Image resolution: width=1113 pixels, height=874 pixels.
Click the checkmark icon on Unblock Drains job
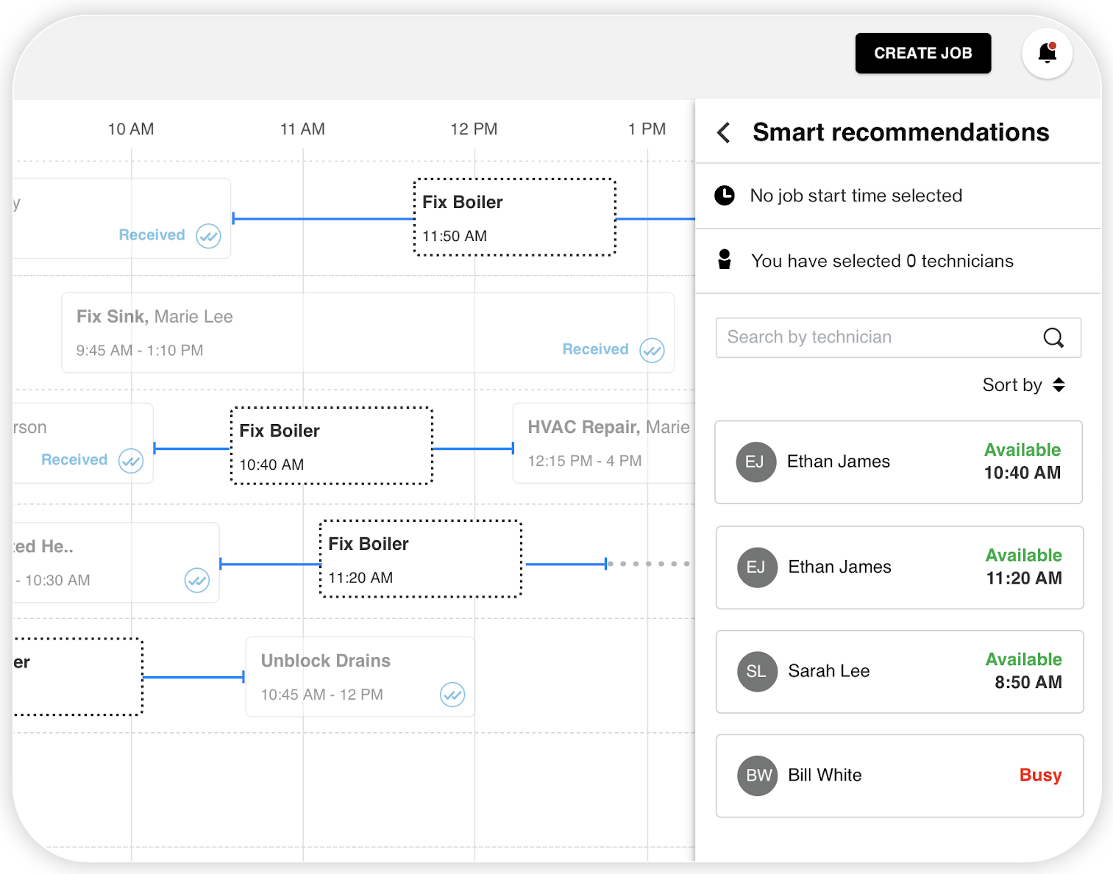[x=452, y=694]
